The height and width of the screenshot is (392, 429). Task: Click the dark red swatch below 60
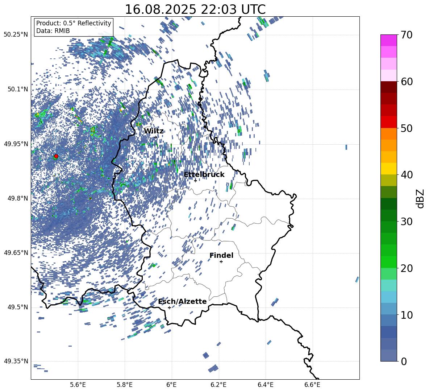tap(389, 87)
